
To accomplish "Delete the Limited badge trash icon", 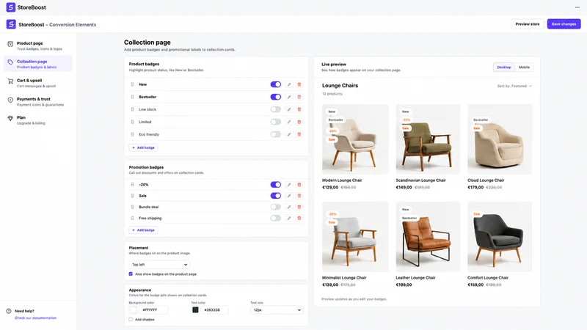I will [299, 122].
